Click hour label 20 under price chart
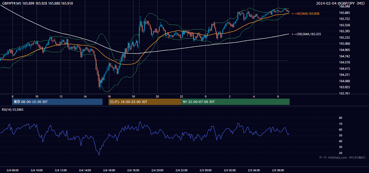 (x=157, y=96)
